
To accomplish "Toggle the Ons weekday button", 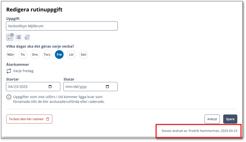I will (x=35, y=55).
